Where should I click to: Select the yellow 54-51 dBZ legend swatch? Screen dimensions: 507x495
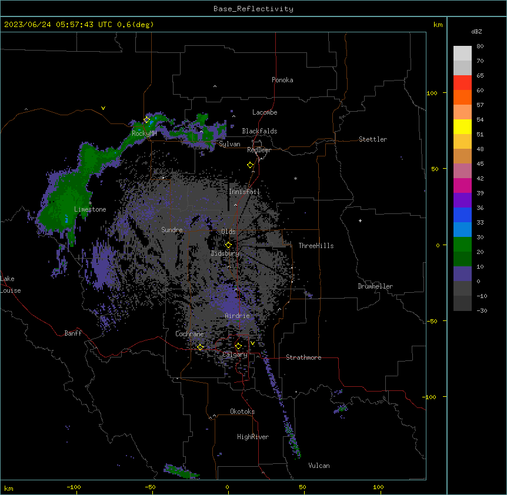click(462, 127)
